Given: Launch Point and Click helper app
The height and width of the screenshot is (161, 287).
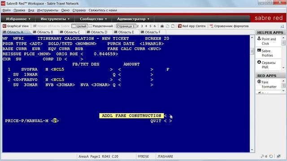Looking at the screenshot, I should click(268, 41).
